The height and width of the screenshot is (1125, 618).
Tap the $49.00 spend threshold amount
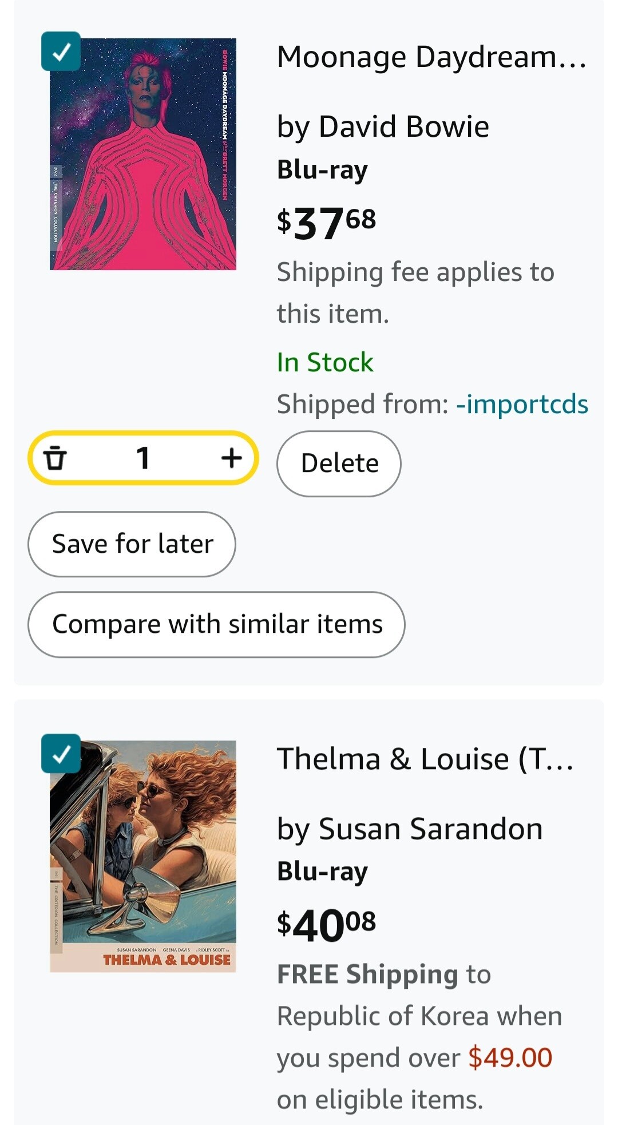(x=510, y=1057)
